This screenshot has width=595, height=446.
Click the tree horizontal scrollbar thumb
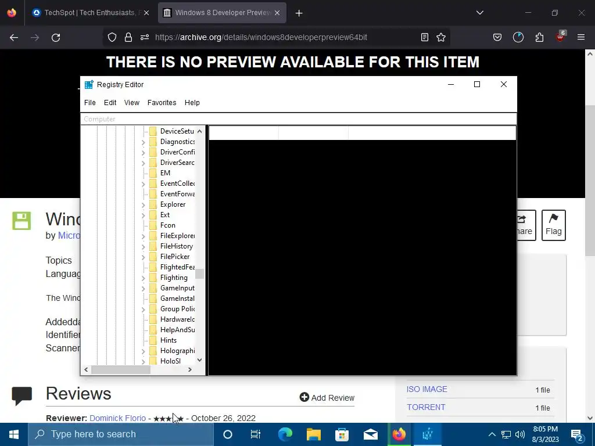(121, 370)
